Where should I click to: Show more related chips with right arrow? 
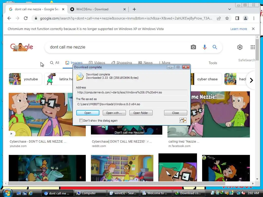coord(251,80)
